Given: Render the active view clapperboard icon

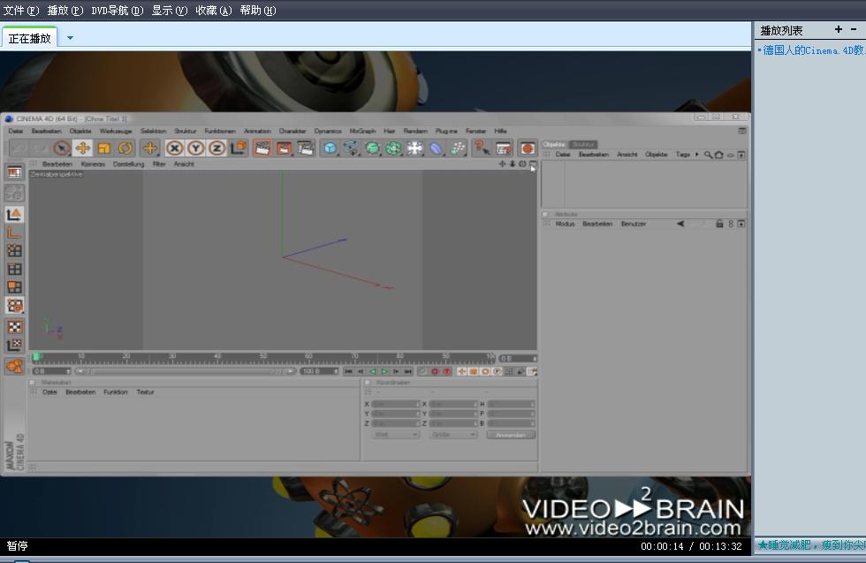Looking at the screenshot, I should (263, 148).
